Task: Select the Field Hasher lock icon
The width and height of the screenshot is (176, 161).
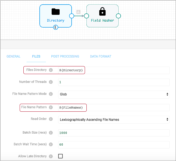Action: 102,12
